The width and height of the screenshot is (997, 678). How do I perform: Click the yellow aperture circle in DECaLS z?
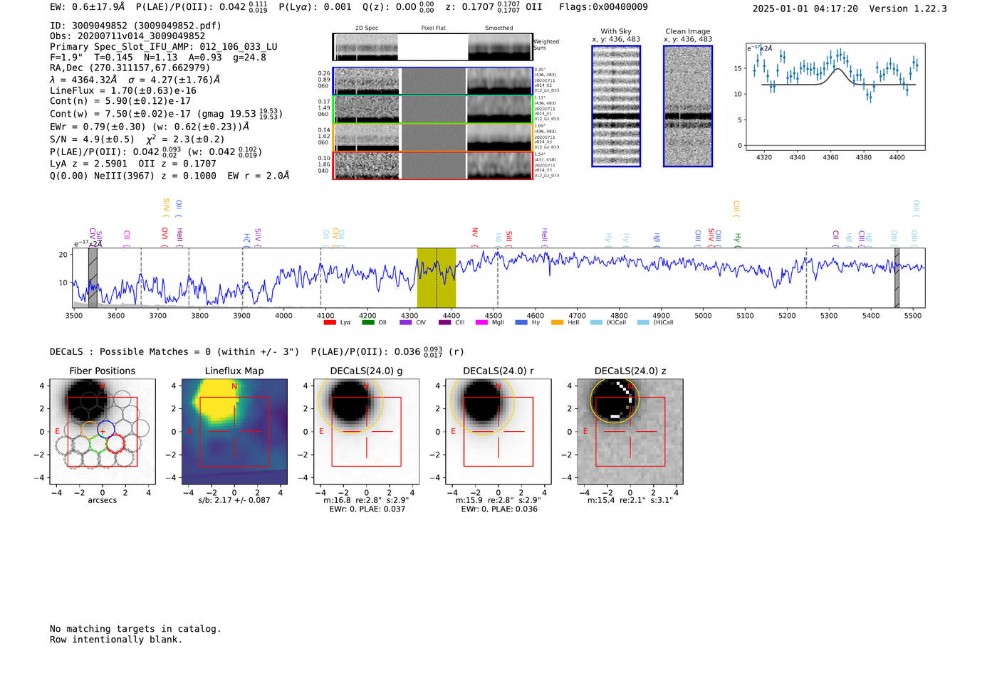pyautogui.click(x=615, y=401)
